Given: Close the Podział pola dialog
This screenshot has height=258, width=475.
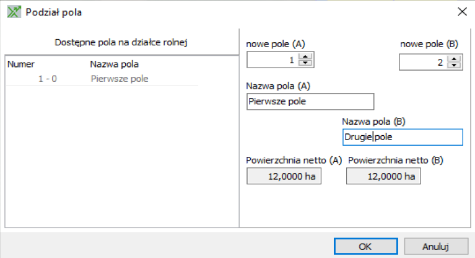Looking at the screenshot, I should 462,12.
